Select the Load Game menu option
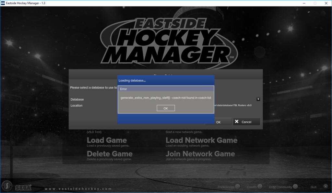Screen dimensions: 332x193 pos(107,140)
